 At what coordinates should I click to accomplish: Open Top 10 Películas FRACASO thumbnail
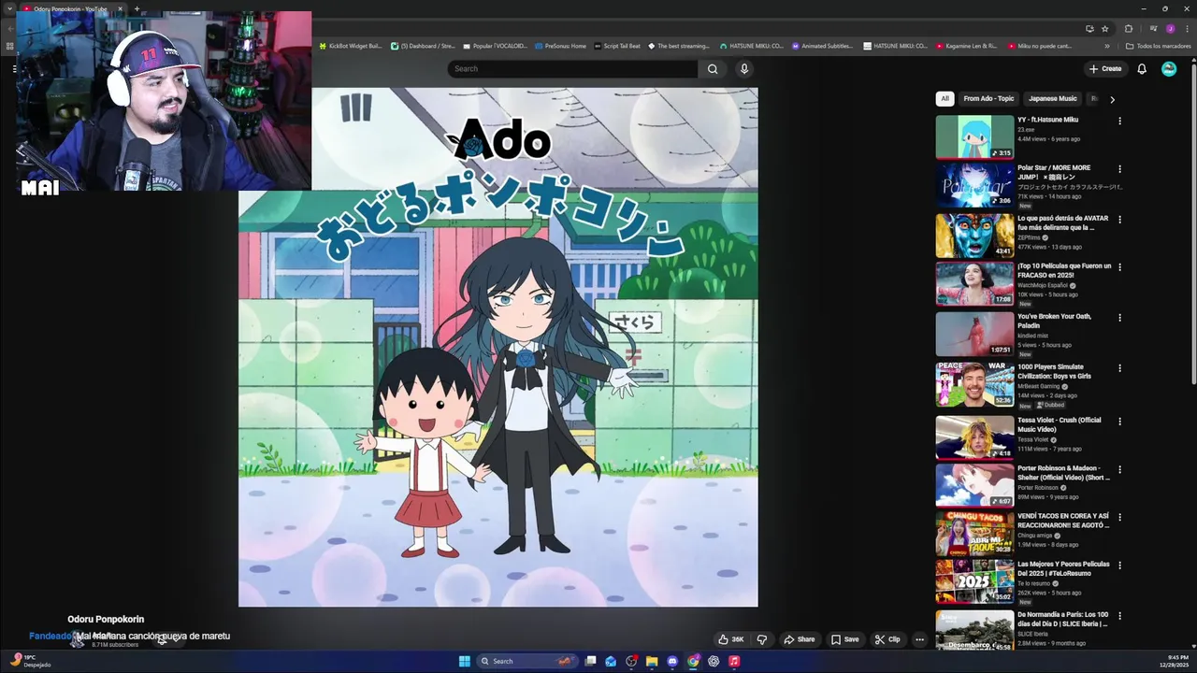pos(974,283)
